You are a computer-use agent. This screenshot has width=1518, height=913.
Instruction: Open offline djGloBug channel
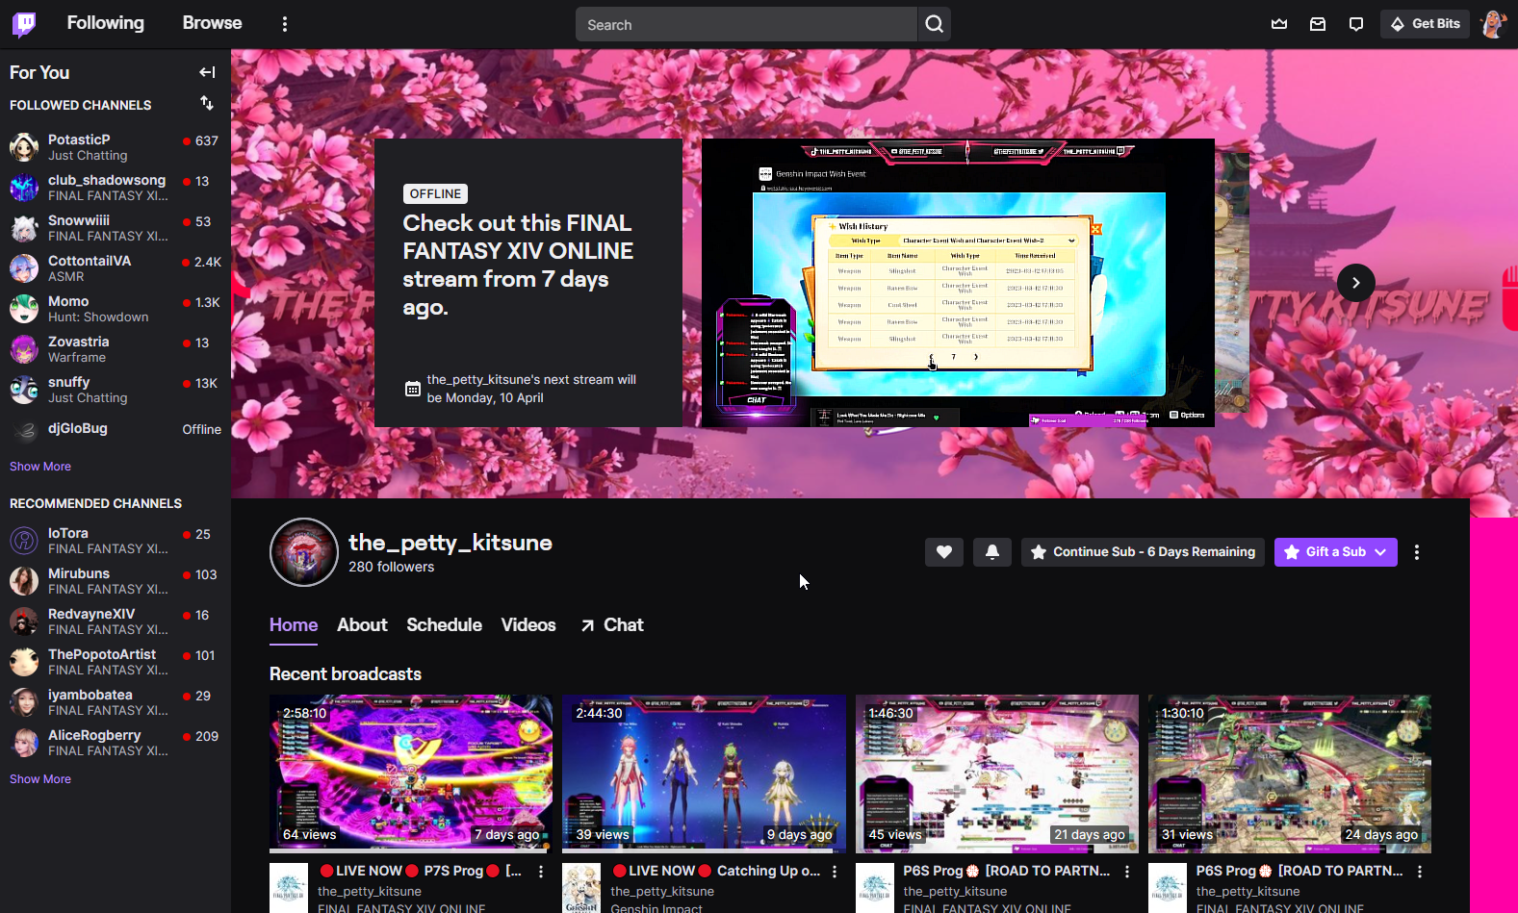(x=116, y=429)
